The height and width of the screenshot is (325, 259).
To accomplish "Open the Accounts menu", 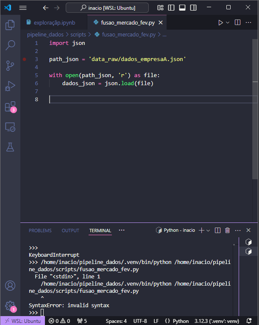I will (x=10, y=286).
